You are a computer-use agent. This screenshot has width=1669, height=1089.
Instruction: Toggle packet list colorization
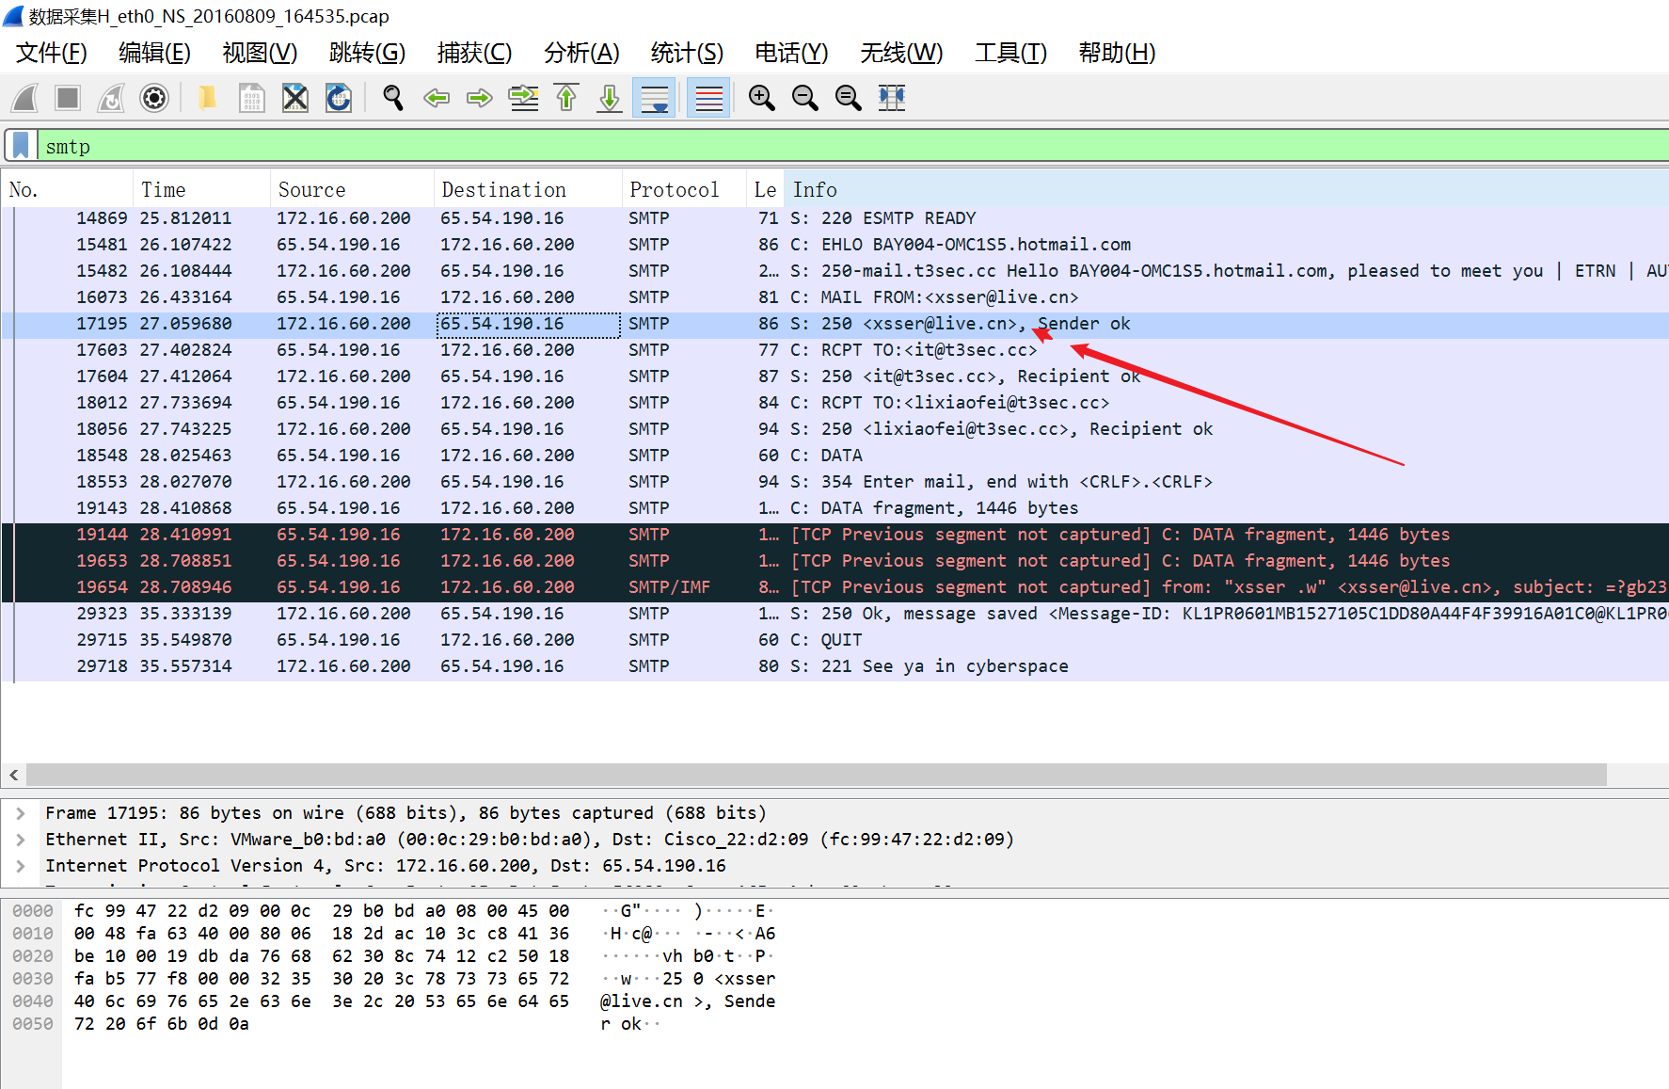708,98
